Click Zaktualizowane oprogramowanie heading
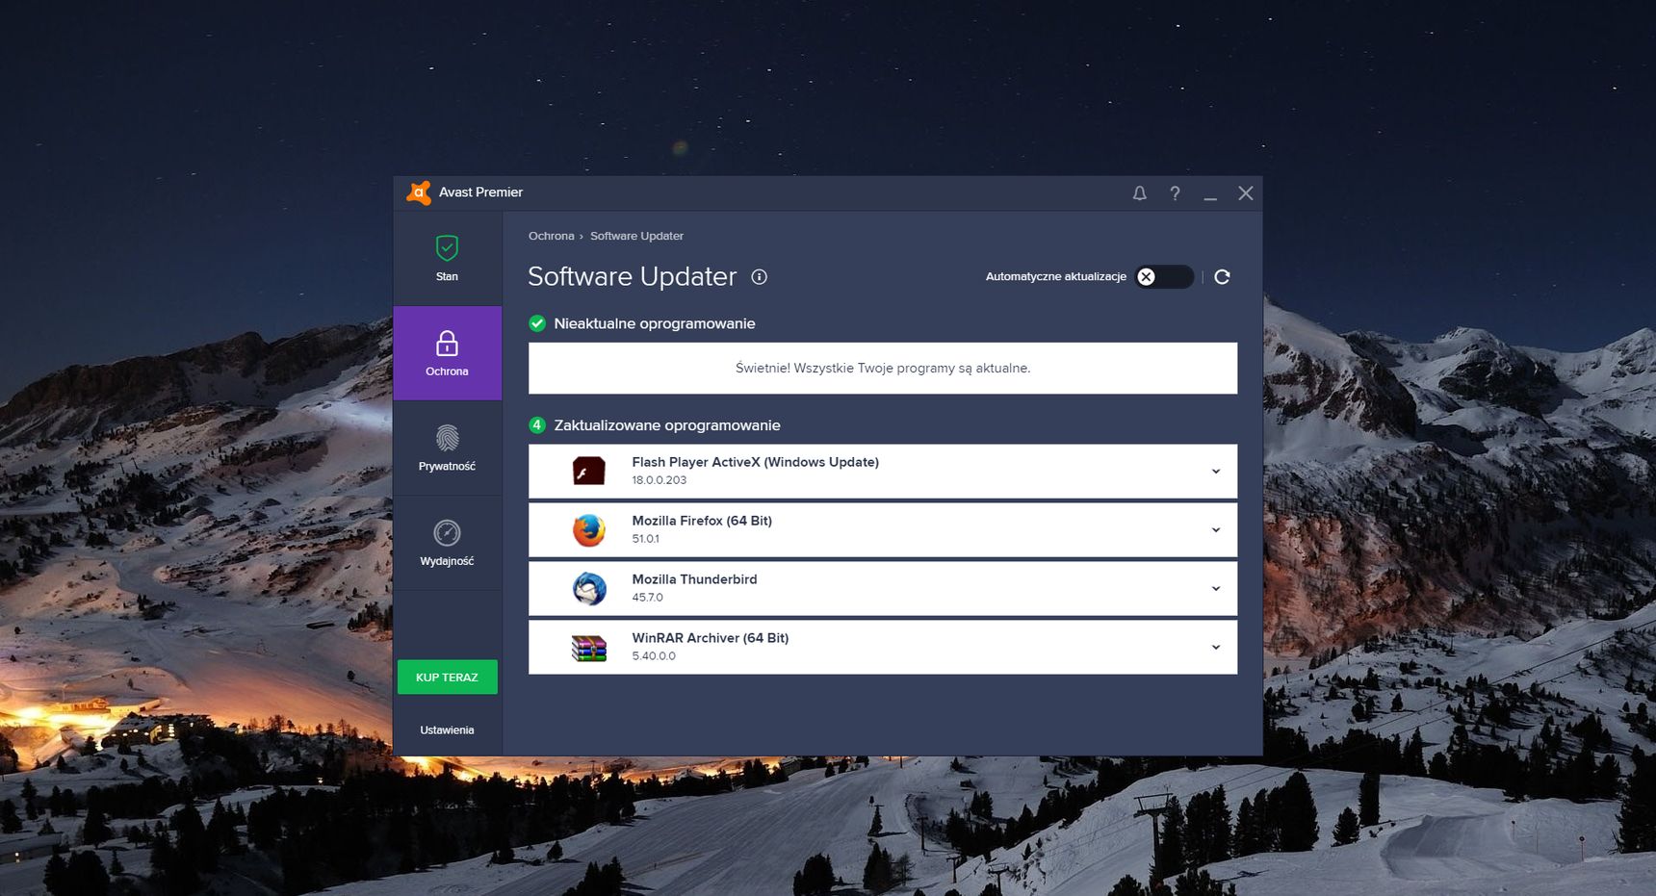This screenshot has width=1656, height=896. [x=666, y=425]
